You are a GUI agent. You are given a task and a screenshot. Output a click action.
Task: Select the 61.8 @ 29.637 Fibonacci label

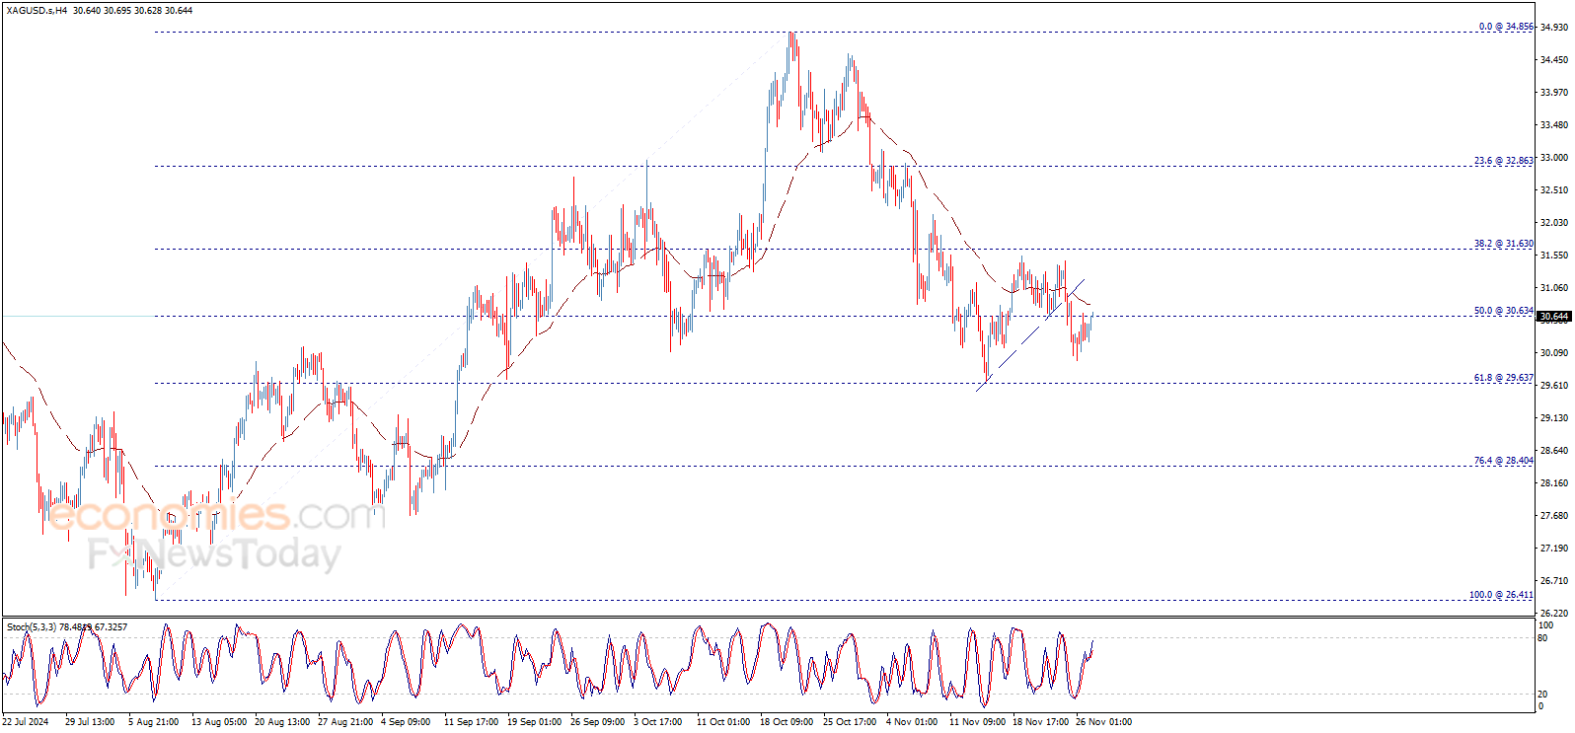[1504, 378]
